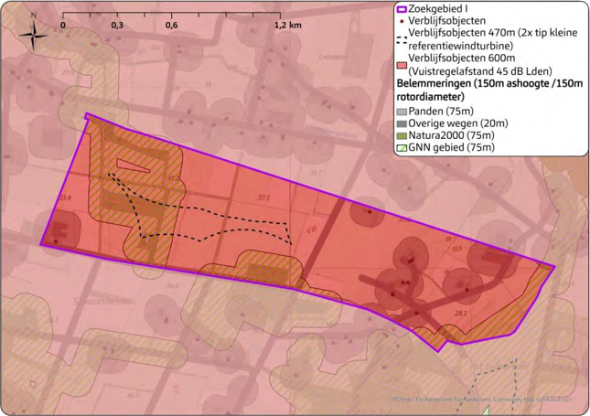
Task: Click the 0,3 mark on scale bar
Action: point(117,26)
